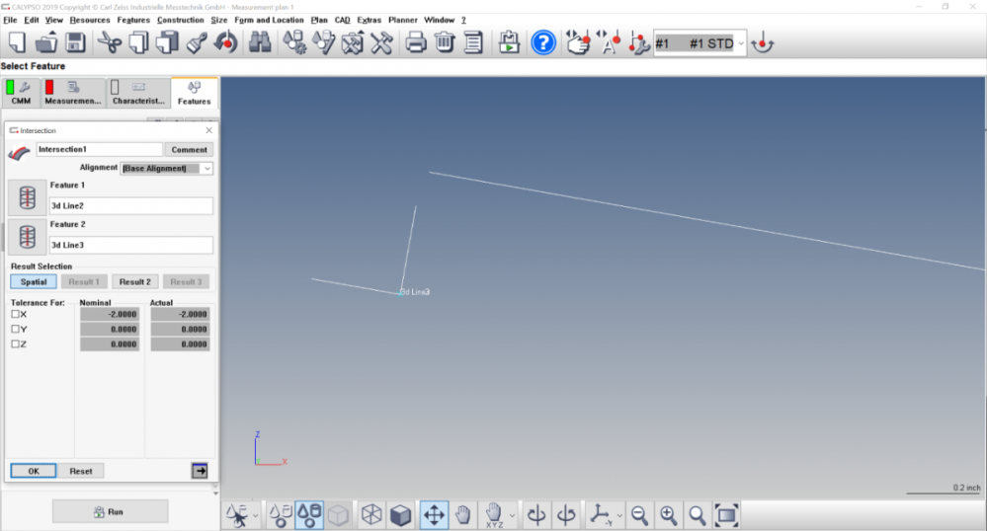Click the Reset button
The image size is (987, 531).
coord(81,471)
